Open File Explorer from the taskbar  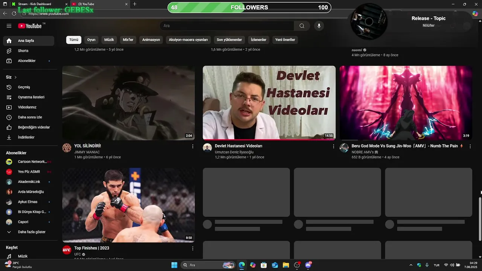[x=286, y=265]
